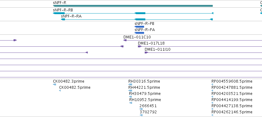Click the RP004262146.5prime EST label

232,112
